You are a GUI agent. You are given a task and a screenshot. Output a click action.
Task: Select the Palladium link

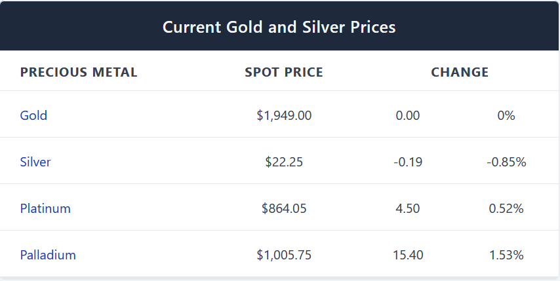[x=48, y=255]
